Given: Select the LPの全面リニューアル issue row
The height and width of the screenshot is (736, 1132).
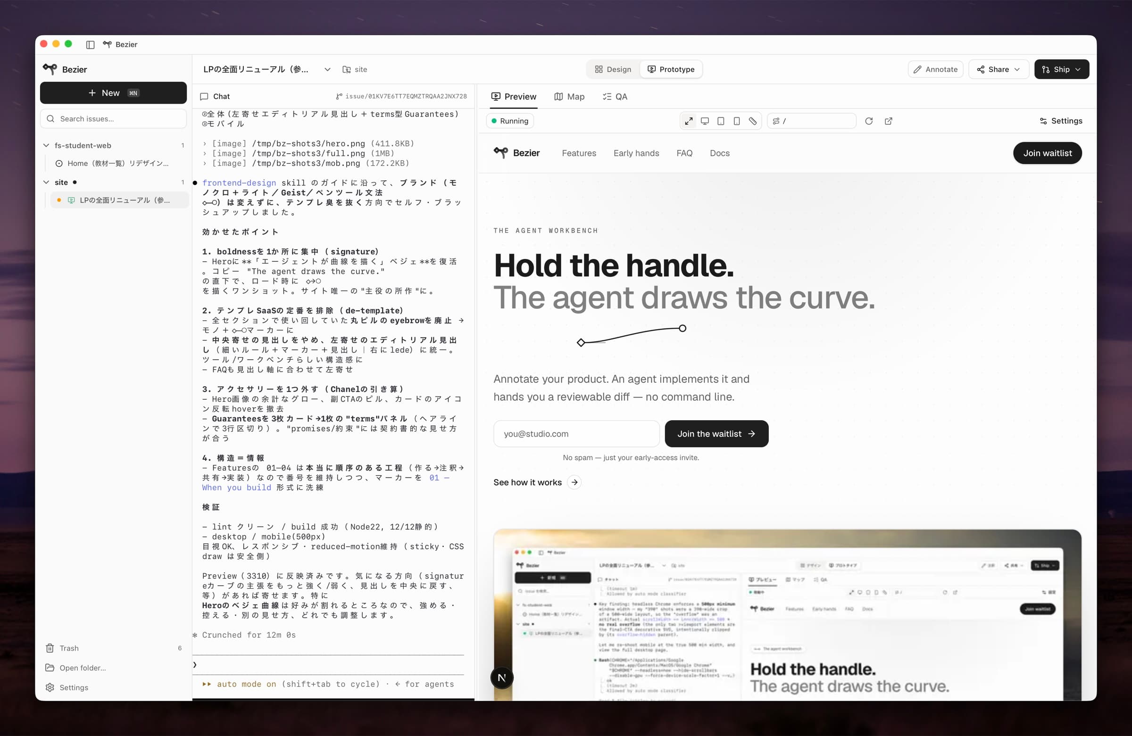Looking at the screenshot, I should pyautogui.click(x=119, y=200).
